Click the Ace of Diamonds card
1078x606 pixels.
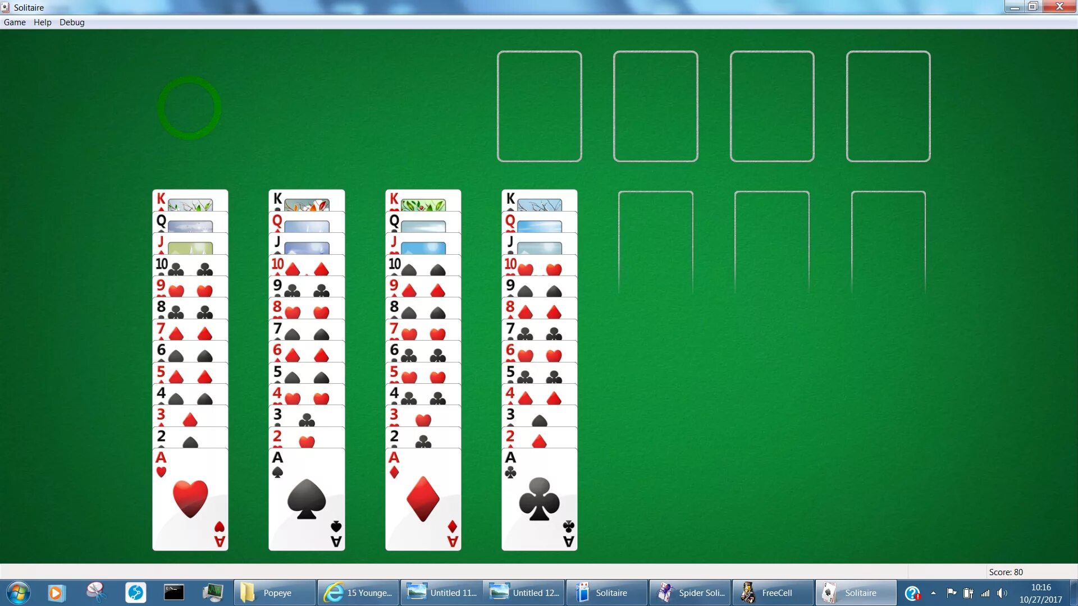(422, 499)
